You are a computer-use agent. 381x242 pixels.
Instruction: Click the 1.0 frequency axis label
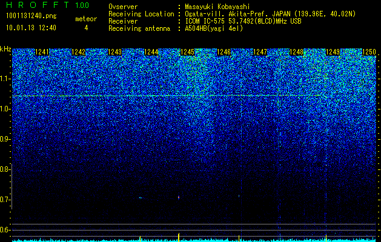(x=4, y=109)
